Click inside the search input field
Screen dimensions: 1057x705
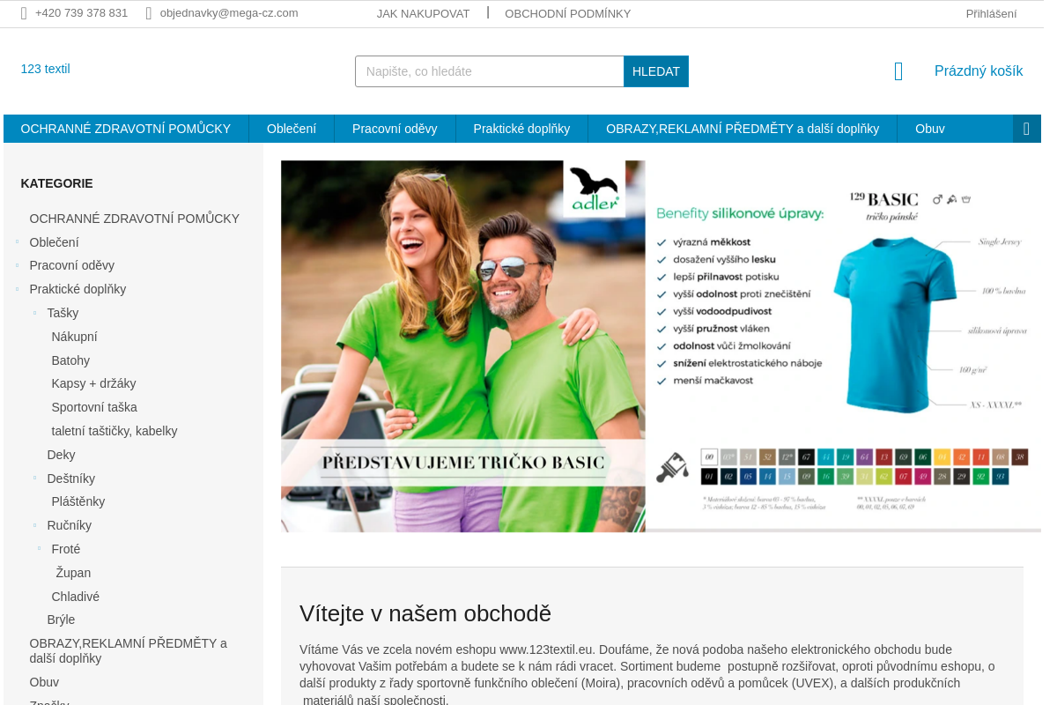[484, 71]
